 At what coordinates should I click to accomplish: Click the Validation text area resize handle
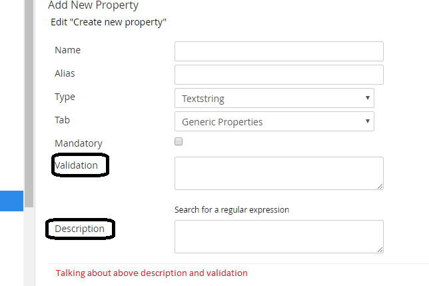380,186
